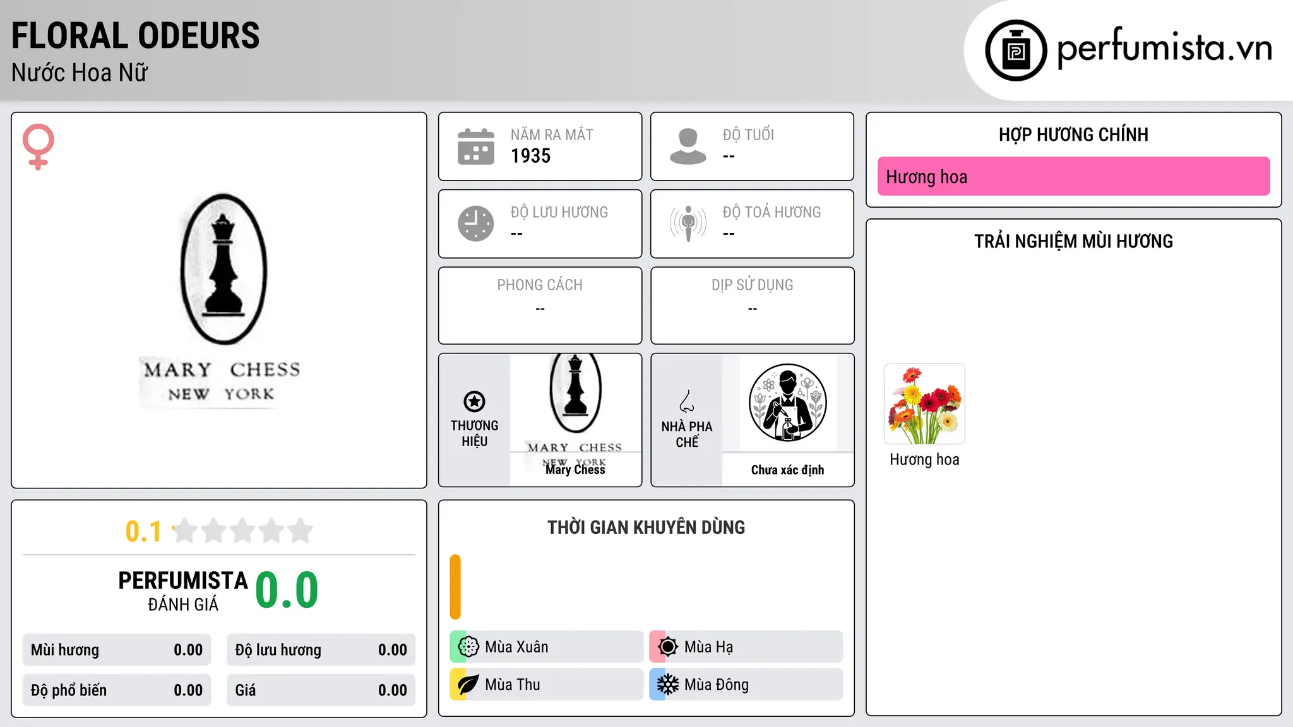Click the sun icon for Mùa Hạ

coord(667,647)
